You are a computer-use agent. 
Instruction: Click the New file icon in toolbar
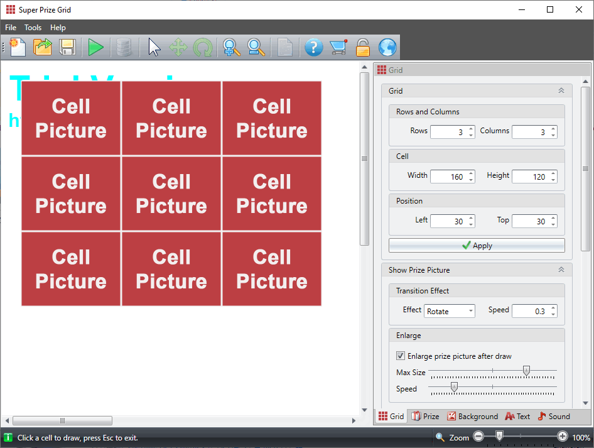[x=18, y=47]
